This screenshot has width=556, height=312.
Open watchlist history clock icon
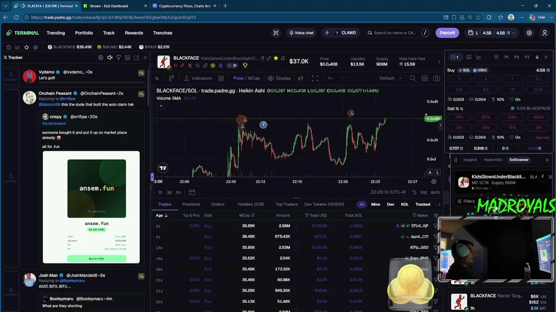pos(9,47)
